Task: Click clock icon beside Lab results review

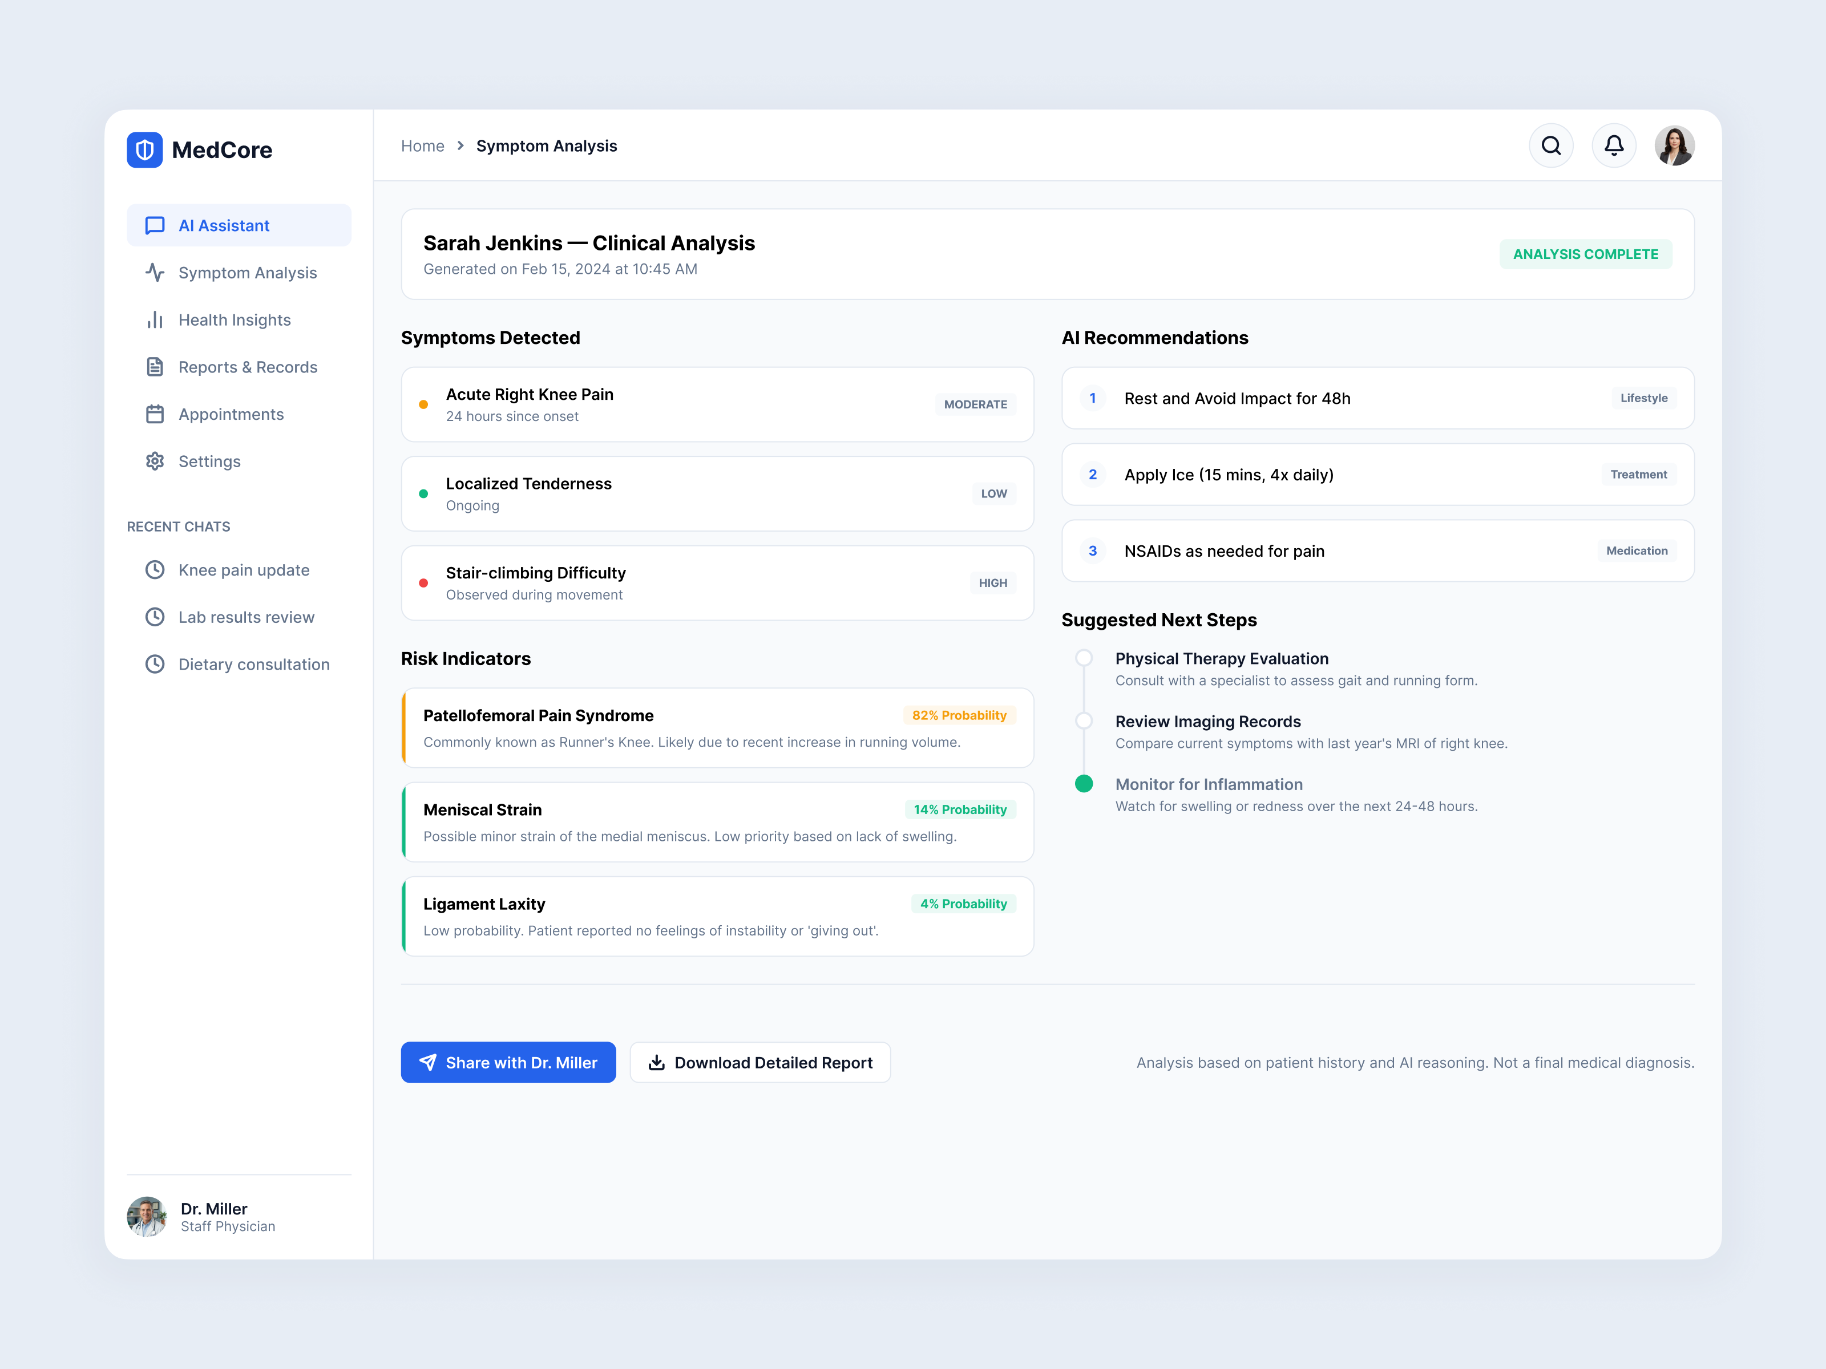Action: (155, 617)
